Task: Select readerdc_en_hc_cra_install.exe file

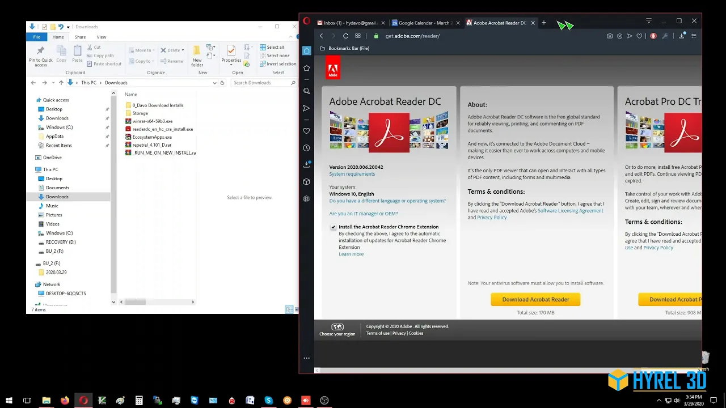Action: 159,129
